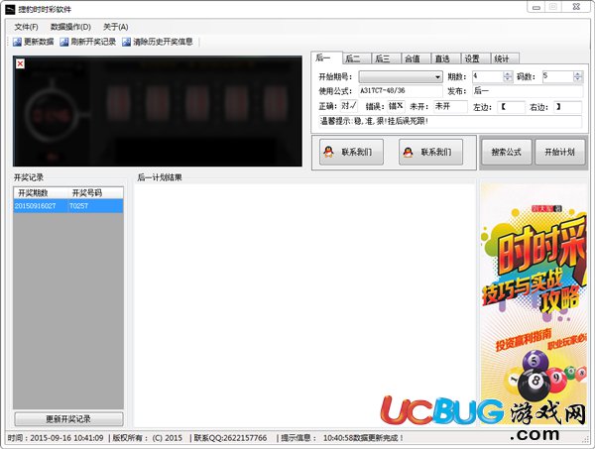Screen dimensions: 595x449
Task: Click the 开奖号码 column header
Action: (95, 193)
